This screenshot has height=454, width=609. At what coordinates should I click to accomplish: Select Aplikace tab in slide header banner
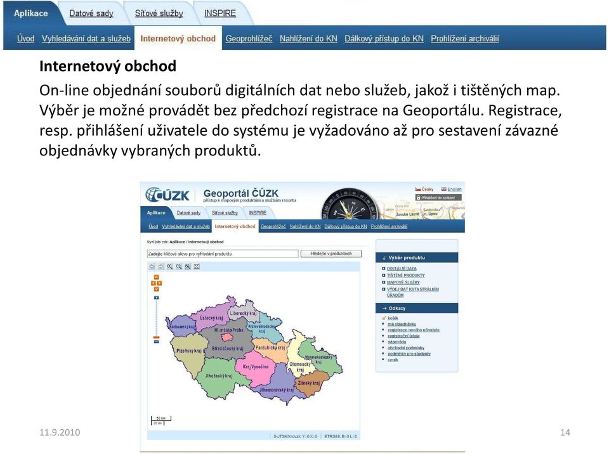(x=30, y=13)
